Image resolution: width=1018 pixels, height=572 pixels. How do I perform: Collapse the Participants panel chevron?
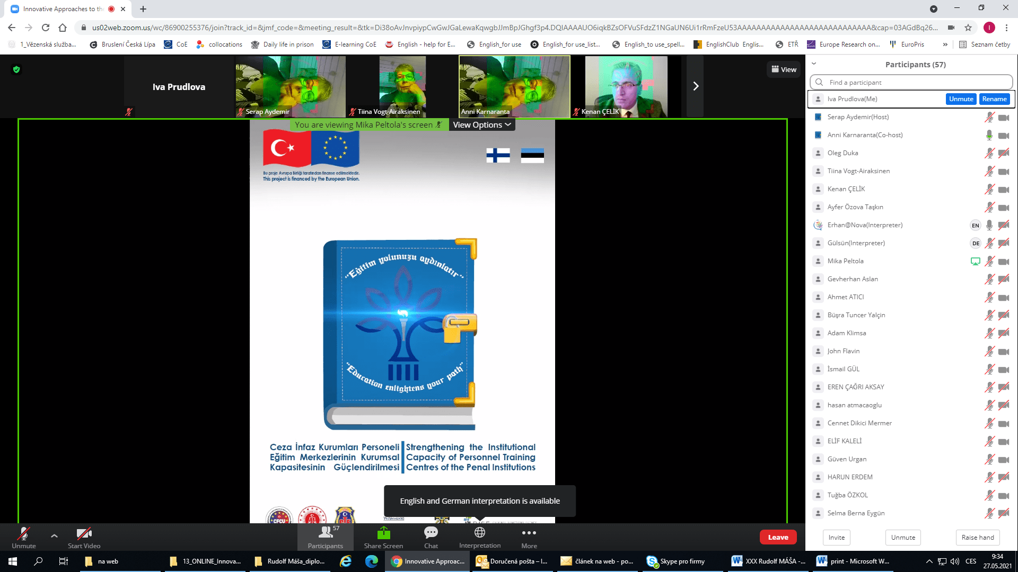(814, 64)
